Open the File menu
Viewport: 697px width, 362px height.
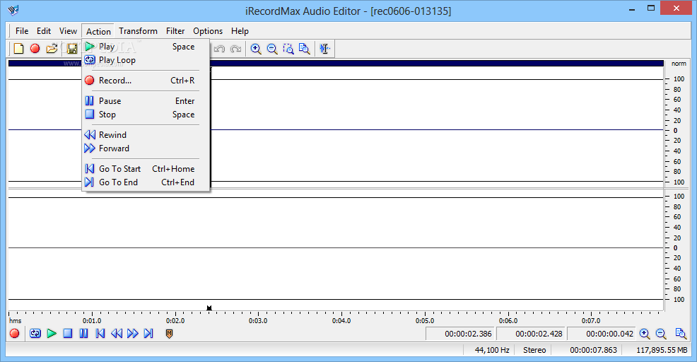[x=22, y=30]
